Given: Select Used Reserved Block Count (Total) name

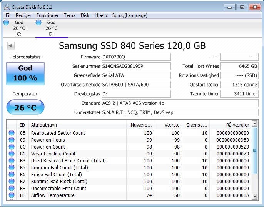Looking at the screenshot, I should point(69,160).
